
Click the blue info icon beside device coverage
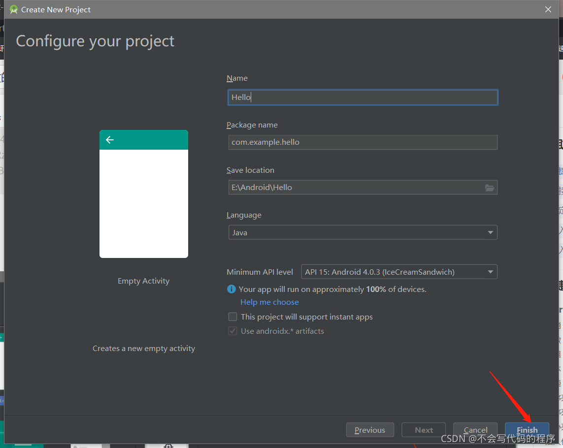click(x=232, y=289)
